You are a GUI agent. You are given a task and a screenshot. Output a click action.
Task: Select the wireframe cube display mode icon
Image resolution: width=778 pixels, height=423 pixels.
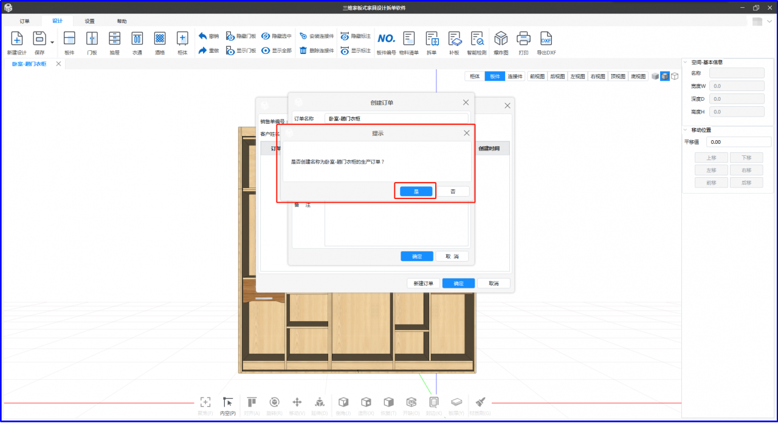point(675,76)
